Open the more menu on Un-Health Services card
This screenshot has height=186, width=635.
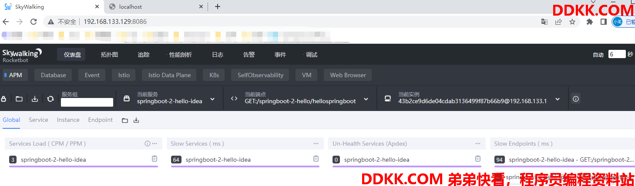[478, 144]
